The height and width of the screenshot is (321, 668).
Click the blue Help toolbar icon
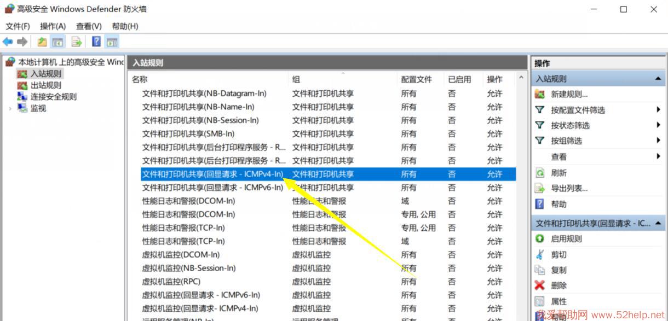coord(96,42)
